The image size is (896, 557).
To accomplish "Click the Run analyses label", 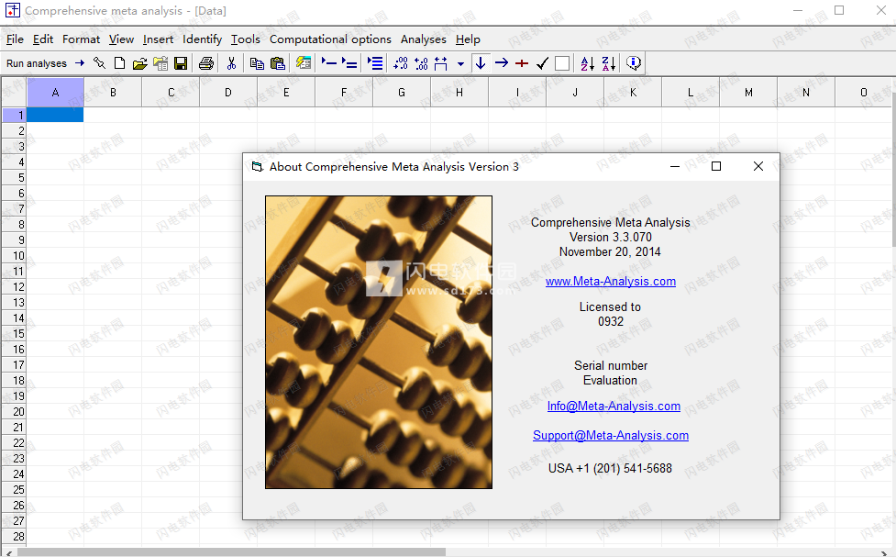I will 37,63.
